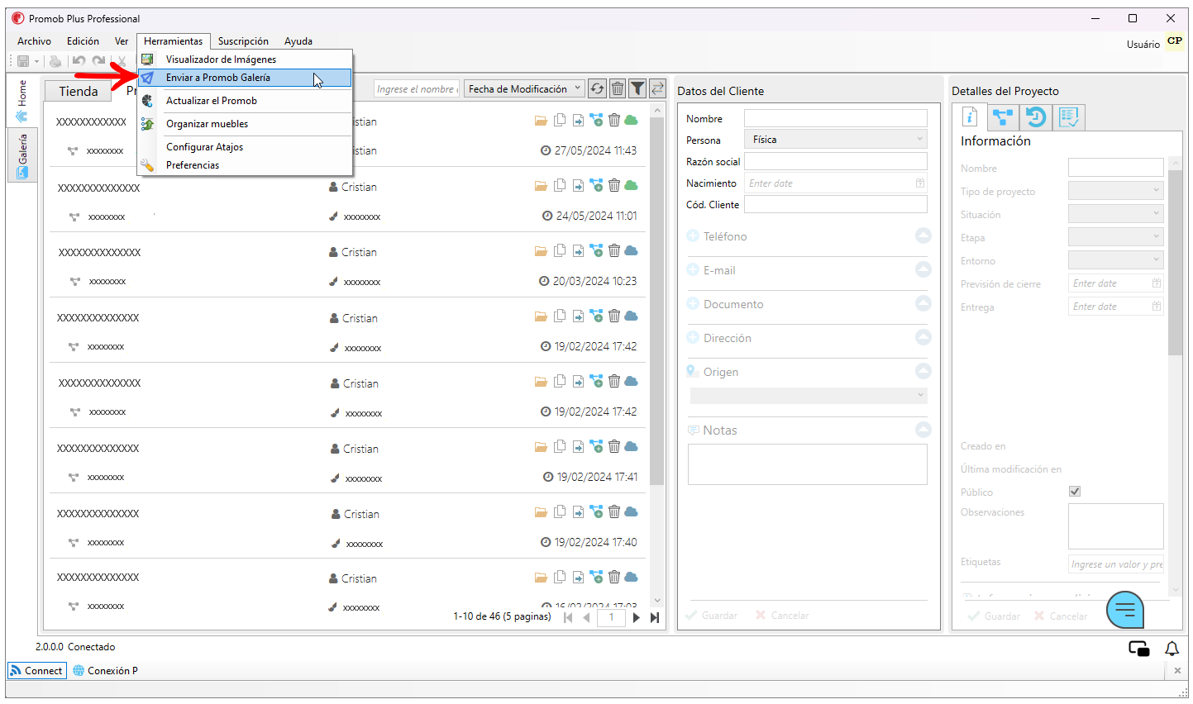The height and width of the screenshot is (704, 1193).
Task: Click the project name search field
Action: (x=417, y=88)
